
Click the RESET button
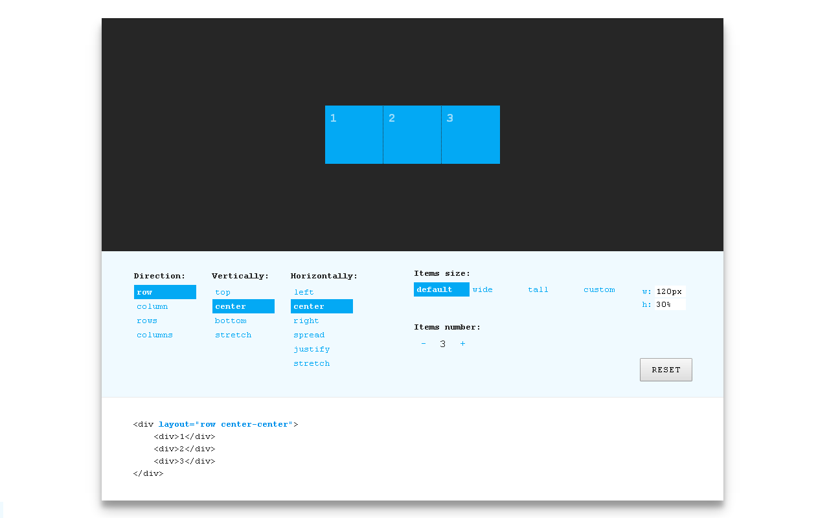click(666, 369)
